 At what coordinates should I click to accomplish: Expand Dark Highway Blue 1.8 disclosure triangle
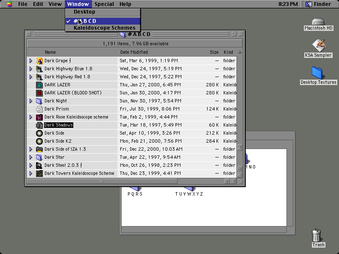click(31, 69)
